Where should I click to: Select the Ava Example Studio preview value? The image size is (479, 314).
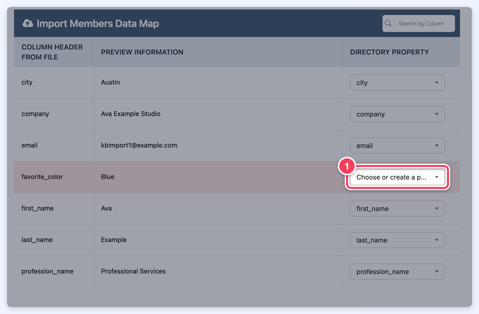pos(131,114)
